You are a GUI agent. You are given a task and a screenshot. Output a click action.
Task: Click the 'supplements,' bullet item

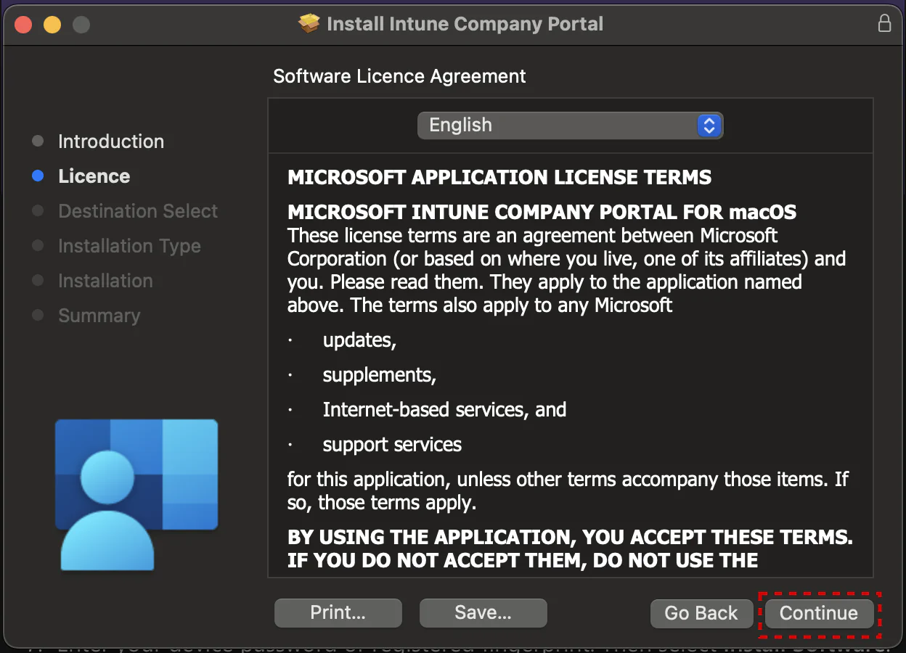(380, 375)
